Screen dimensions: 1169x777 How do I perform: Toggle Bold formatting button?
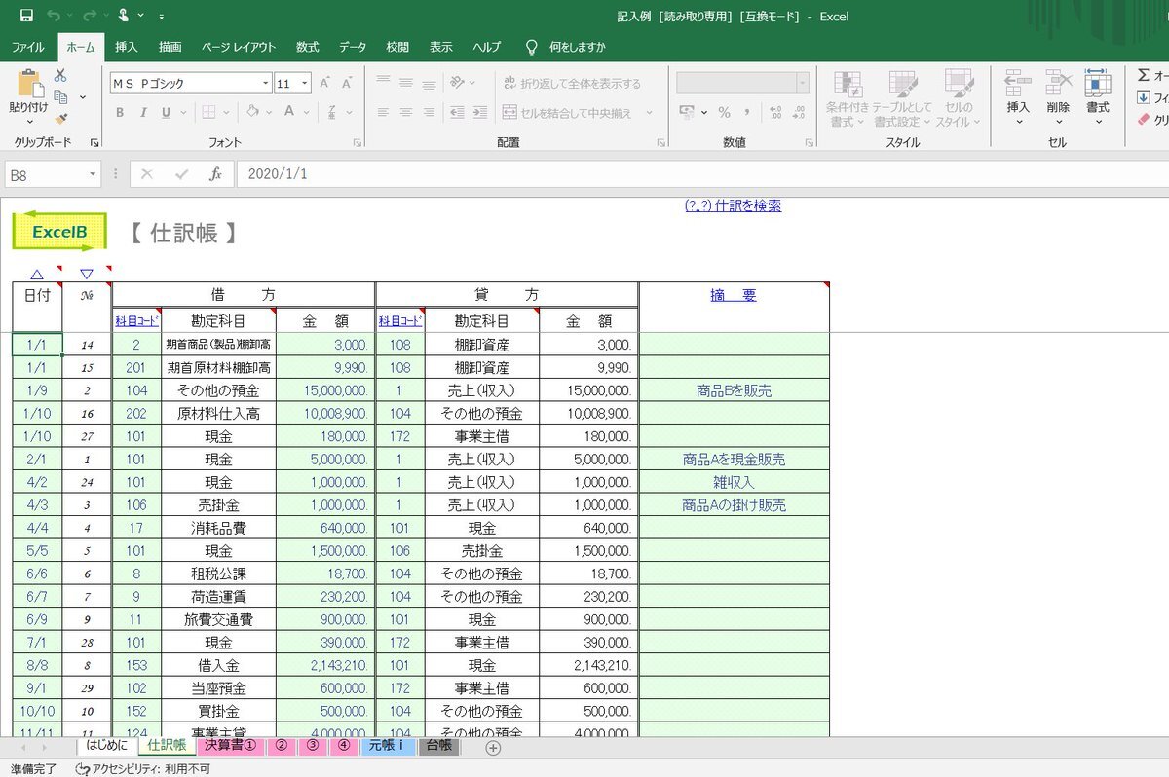pos(120,113)
